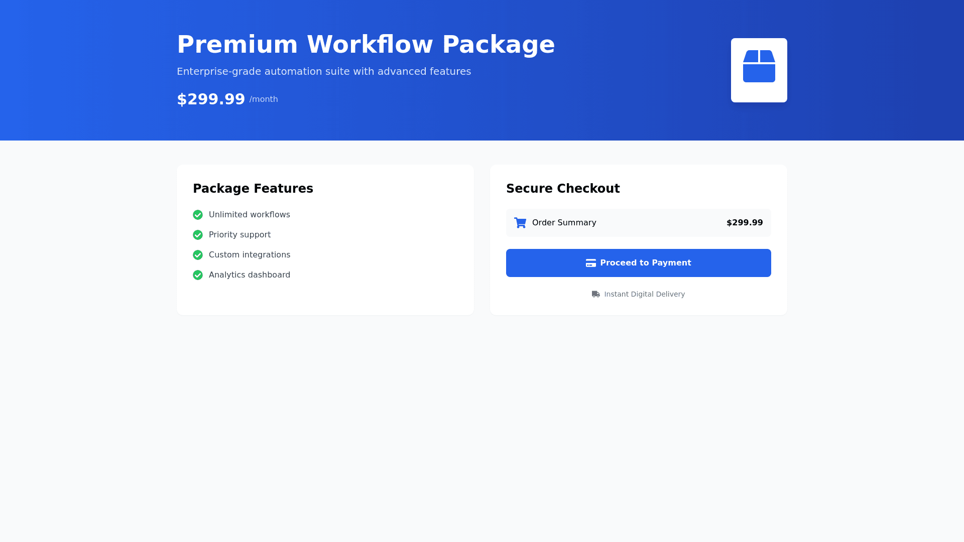The image size is (964, 542).
Task: Click green checkmark beside Priority support
Action: [198, 235]
